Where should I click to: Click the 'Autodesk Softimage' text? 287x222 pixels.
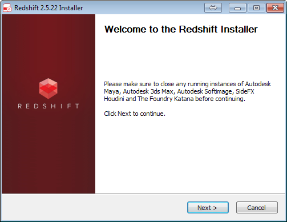(204, 91)
